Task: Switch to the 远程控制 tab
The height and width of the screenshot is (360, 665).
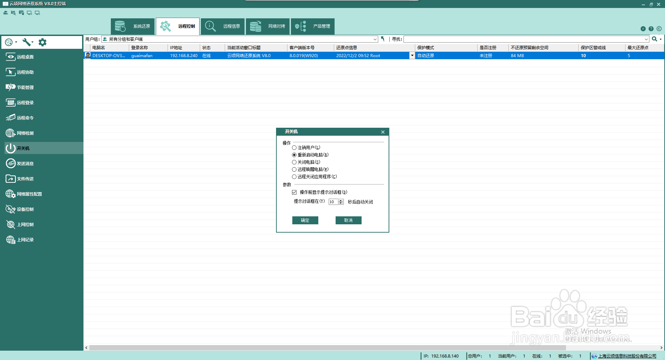Action: [178, 26]
